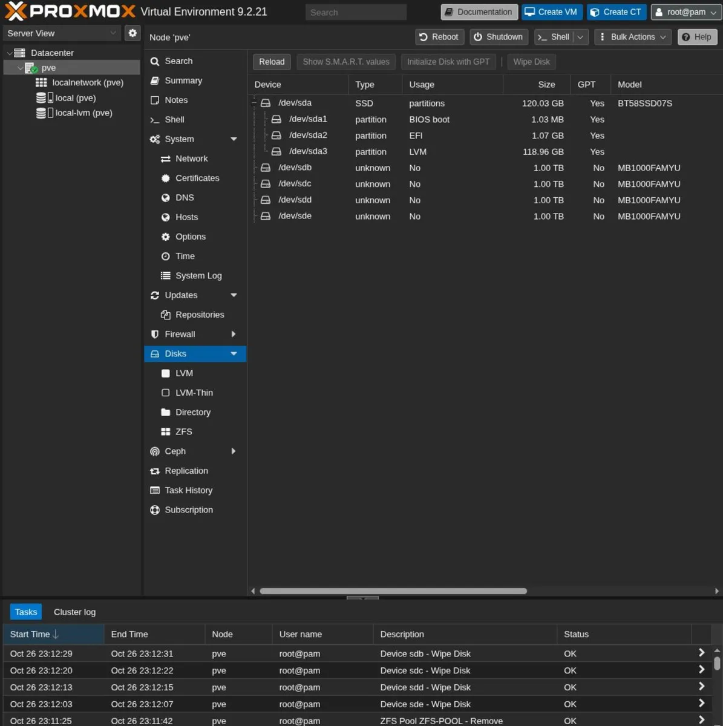Image resolution: width=723 pixels, height=726 pixels.
Task: Click the Reload button
Action: click(272, 62)
